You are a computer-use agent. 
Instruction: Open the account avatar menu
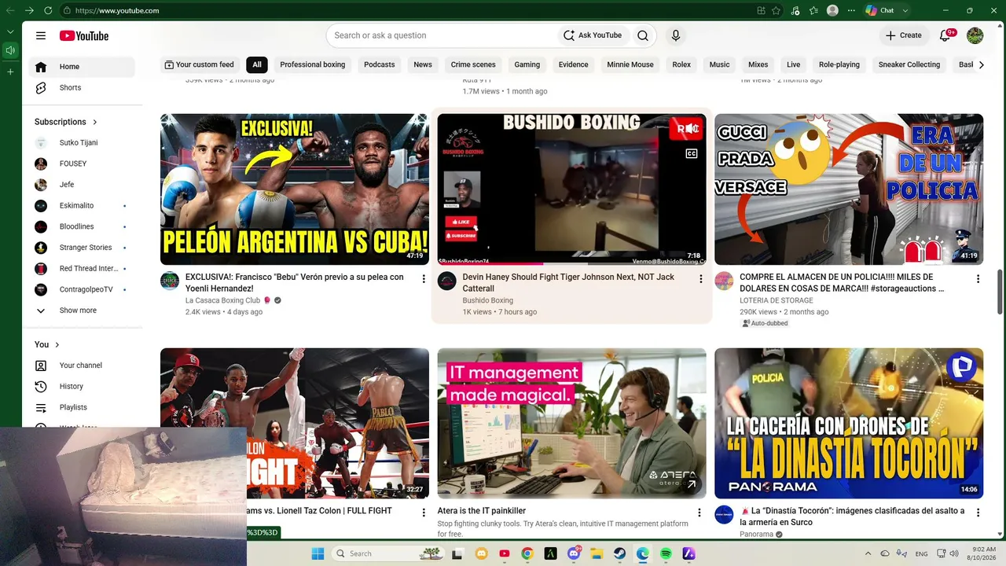point(975,35)
